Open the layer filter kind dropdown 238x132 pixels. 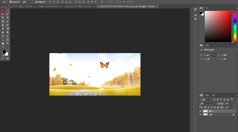coord(205,99)
